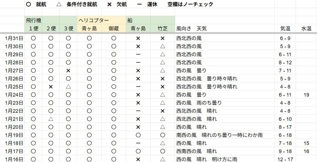Click the 御蔵 column header

coord(114,29)
